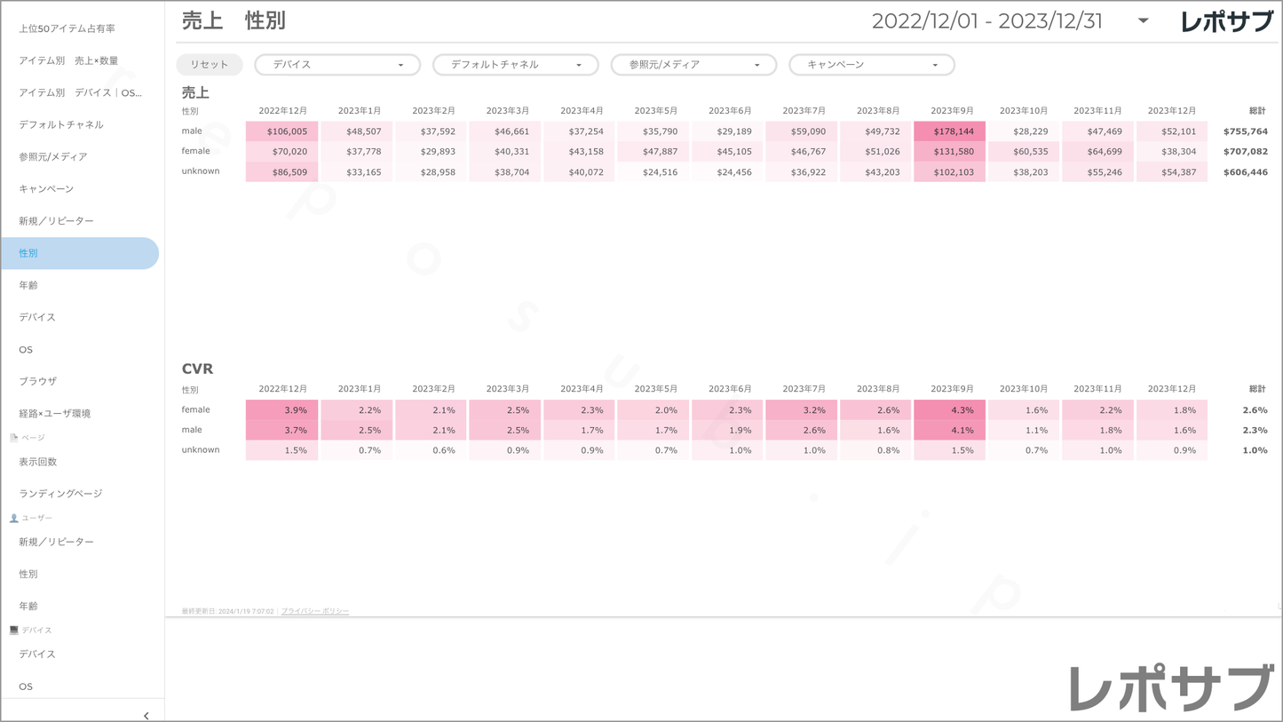Go to the 年齢 page below the selected 性別

coord(28,285)
